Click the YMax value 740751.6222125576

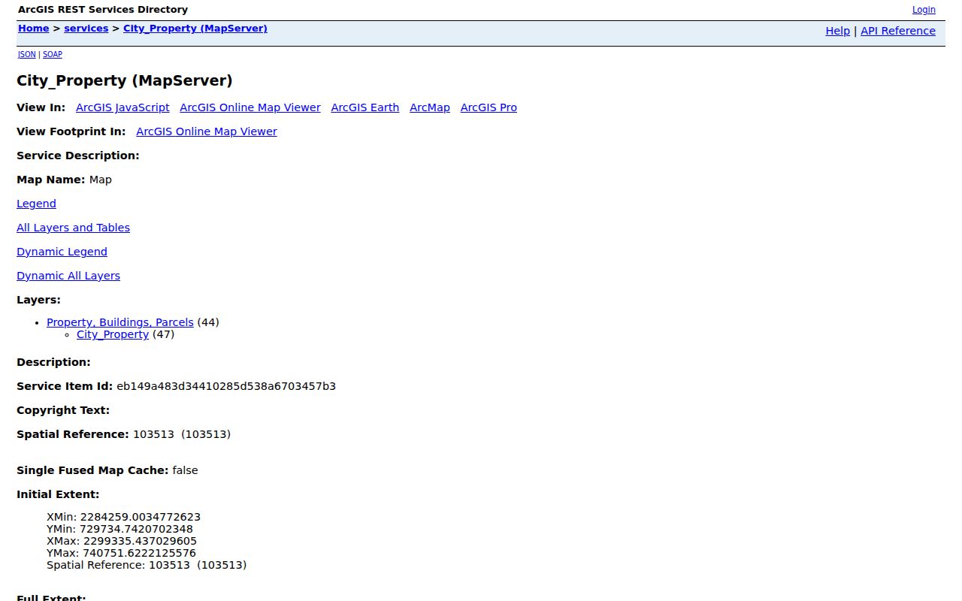coord(139,553)
